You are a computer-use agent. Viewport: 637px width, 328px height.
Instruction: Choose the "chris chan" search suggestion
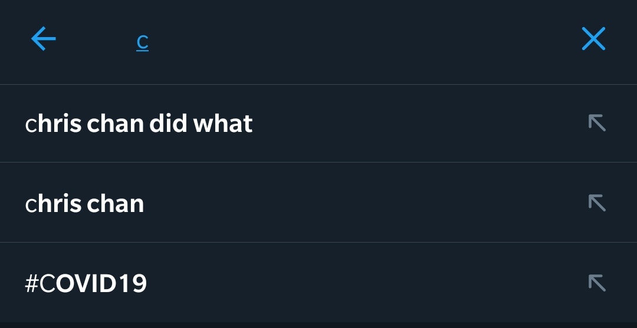318,203
